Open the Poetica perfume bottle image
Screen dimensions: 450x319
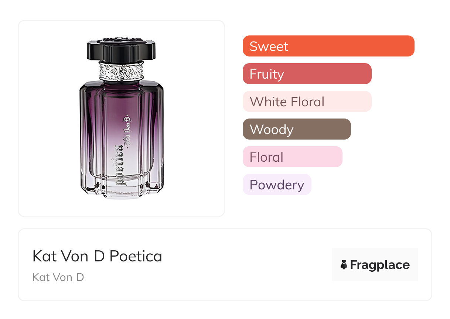(121, 118)
